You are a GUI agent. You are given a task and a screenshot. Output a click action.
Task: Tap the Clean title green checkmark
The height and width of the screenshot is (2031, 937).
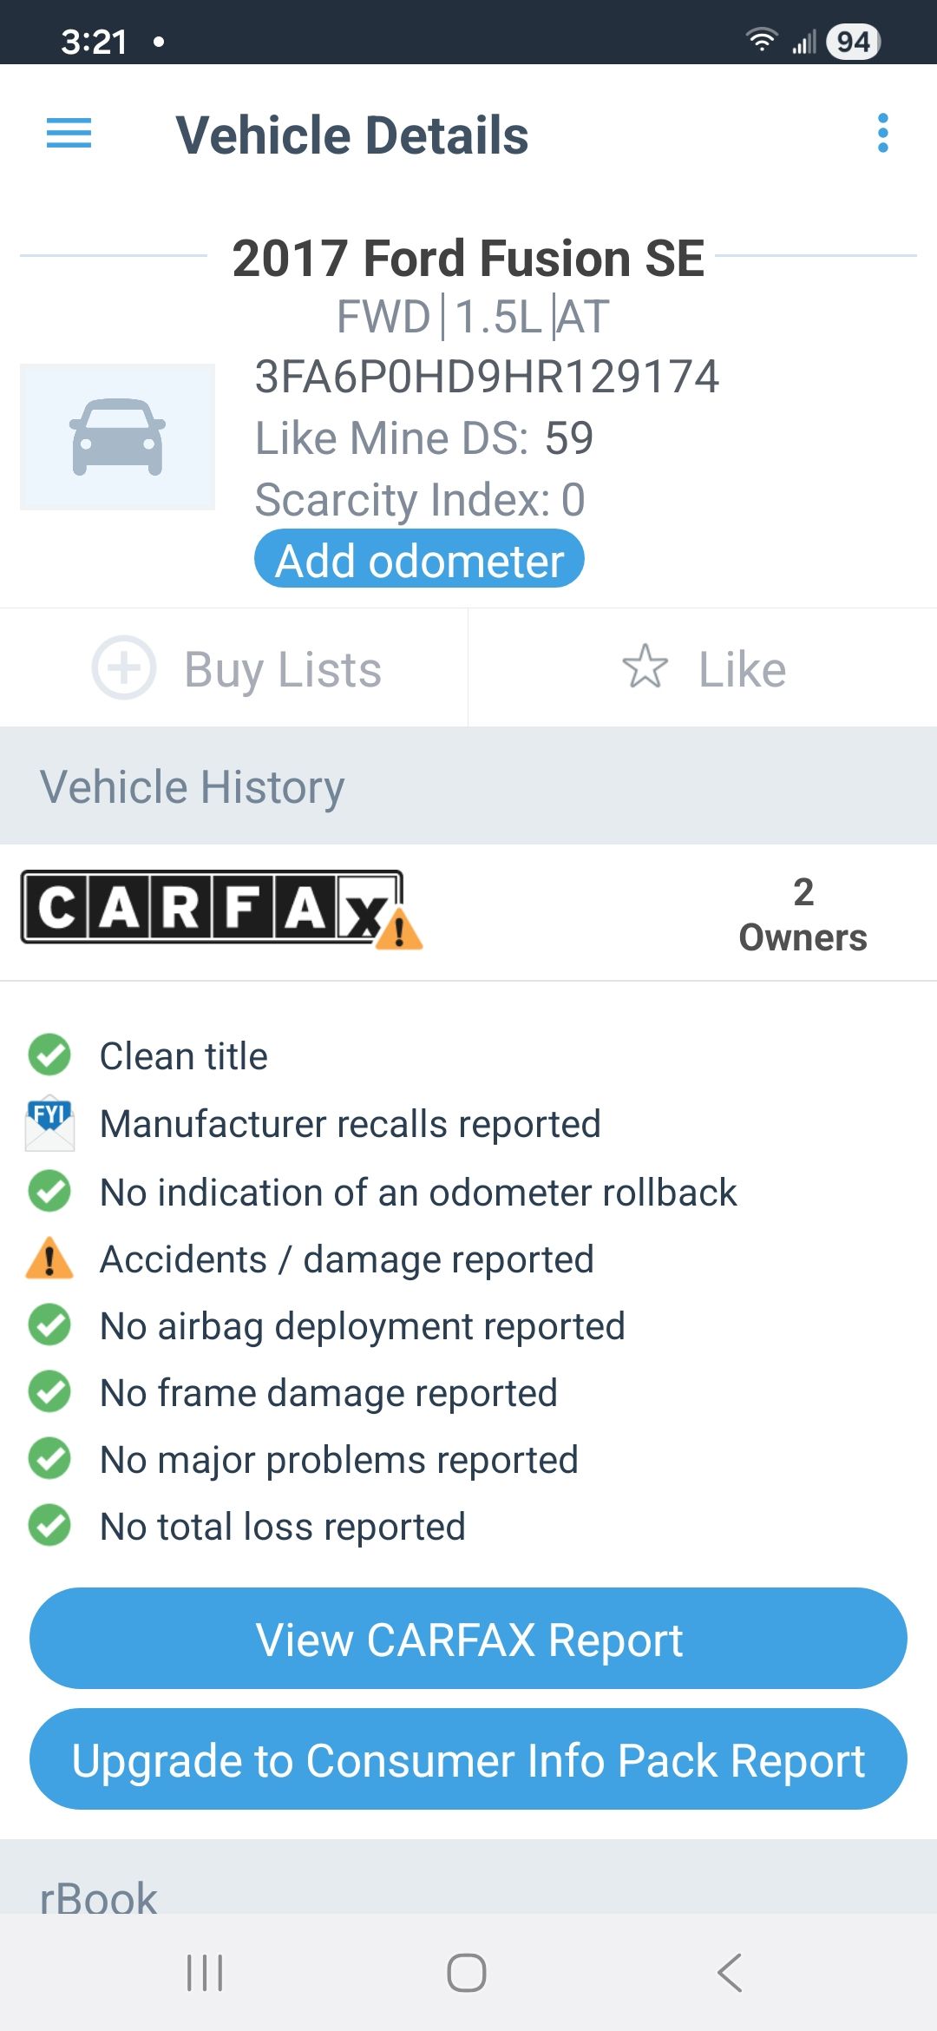click(x=49, y=1055)
